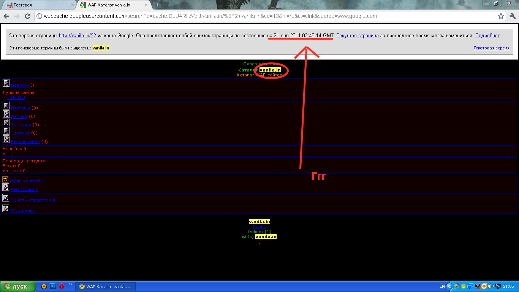Open the Пуск start menu

pos(18,286)
